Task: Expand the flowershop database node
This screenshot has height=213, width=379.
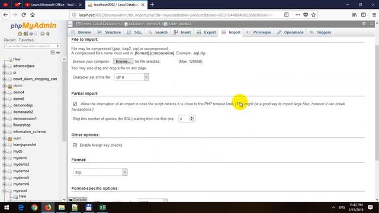Action: [x=4, y=125]
